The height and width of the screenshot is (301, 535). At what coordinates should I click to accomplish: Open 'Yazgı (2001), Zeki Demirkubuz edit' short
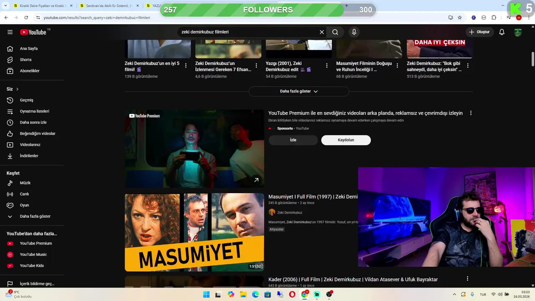[289, 66]
